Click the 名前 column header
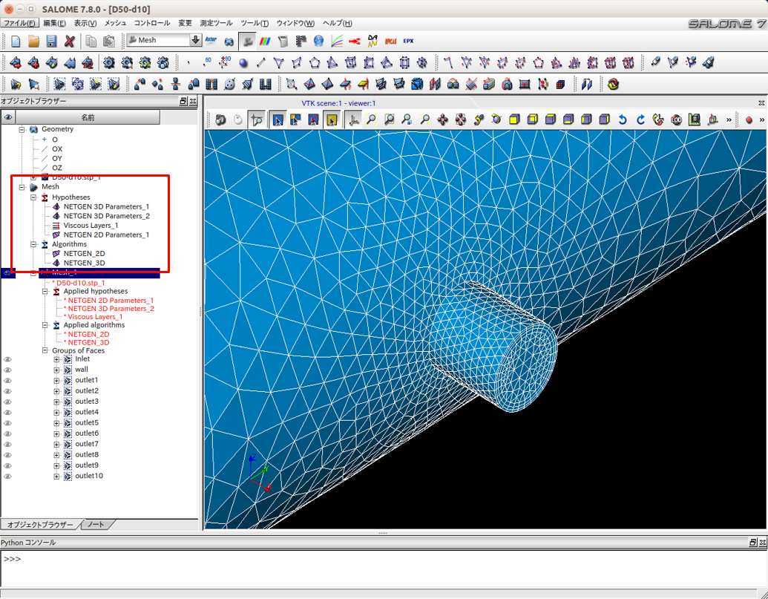This screenshot has height=599, width=768. pos(88,117)
